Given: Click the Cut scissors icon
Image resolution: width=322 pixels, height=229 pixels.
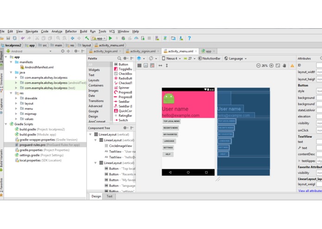Looking at the screenshot, I should [37, 38].
